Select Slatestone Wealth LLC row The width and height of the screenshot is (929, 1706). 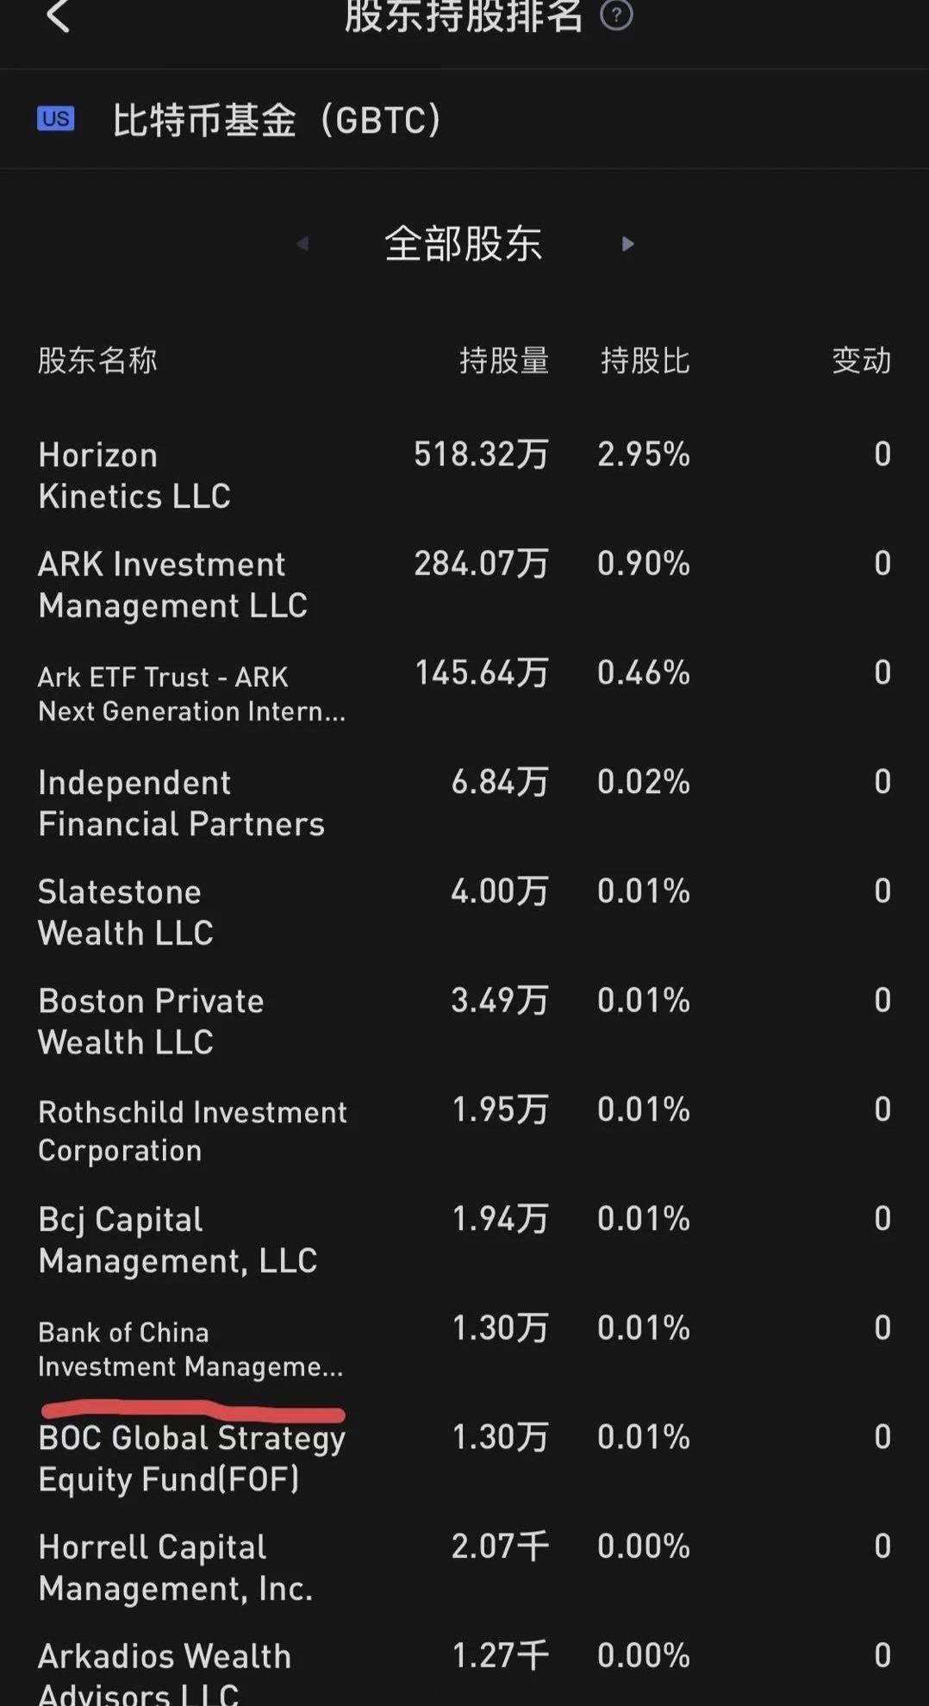click(x=126, y=912)
